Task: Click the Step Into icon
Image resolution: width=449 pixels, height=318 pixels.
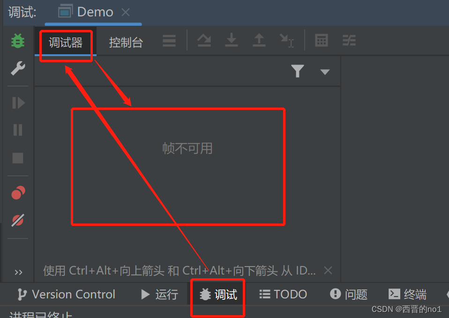Action: coord(232,40)
